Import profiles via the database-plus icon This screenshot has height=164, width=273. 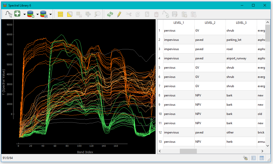(x=30, y=14)
